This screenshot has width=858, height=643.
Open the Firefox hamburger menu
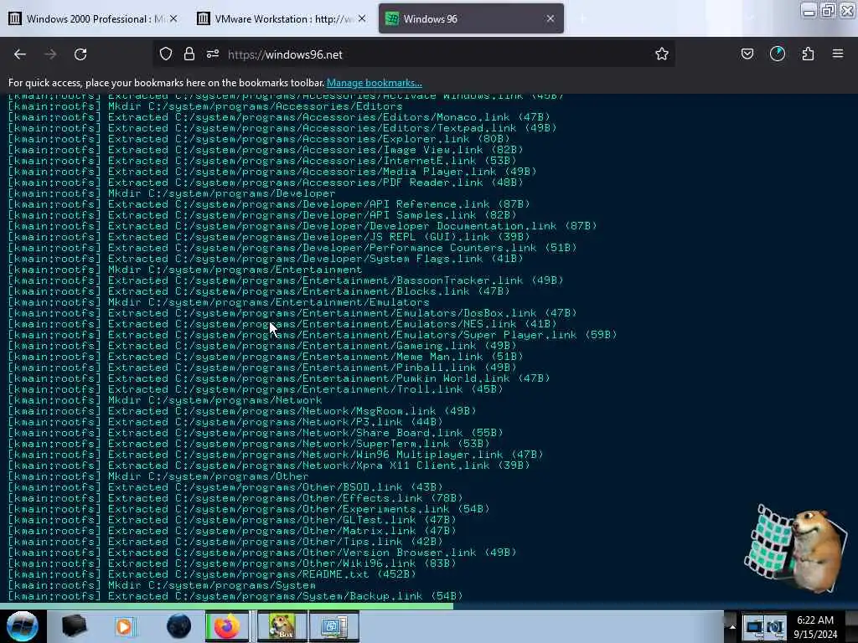point(838,54)
